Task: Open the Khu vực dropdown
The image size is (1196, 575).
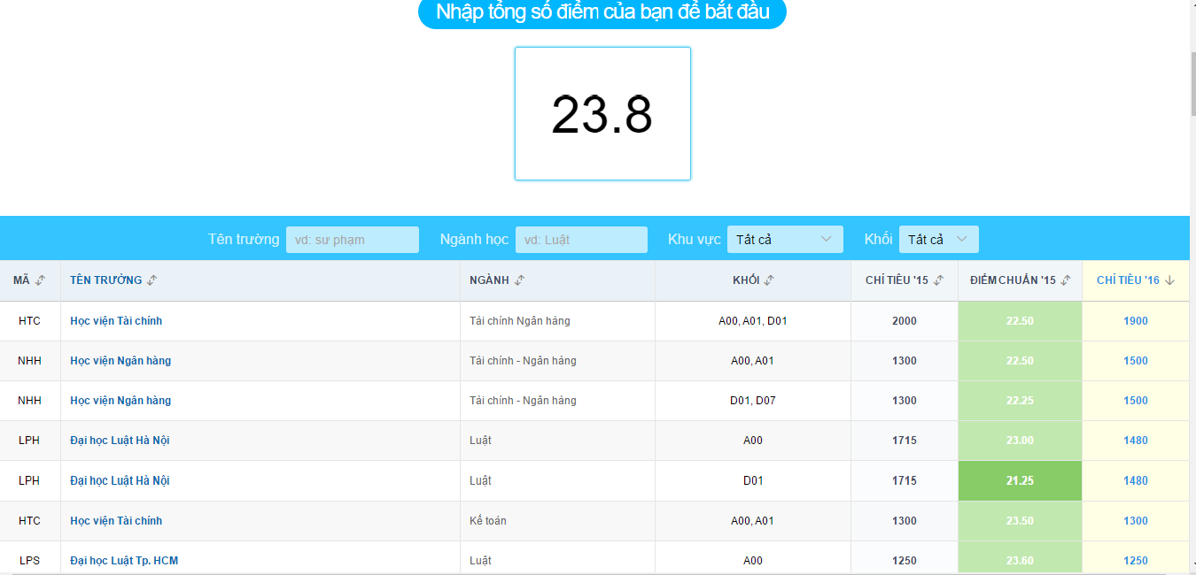Action: tap(785, 240)
